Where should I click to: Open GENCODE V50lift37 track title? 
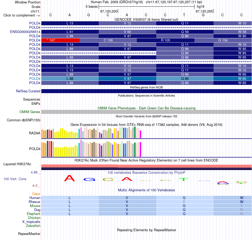click(x=146, y=19)
